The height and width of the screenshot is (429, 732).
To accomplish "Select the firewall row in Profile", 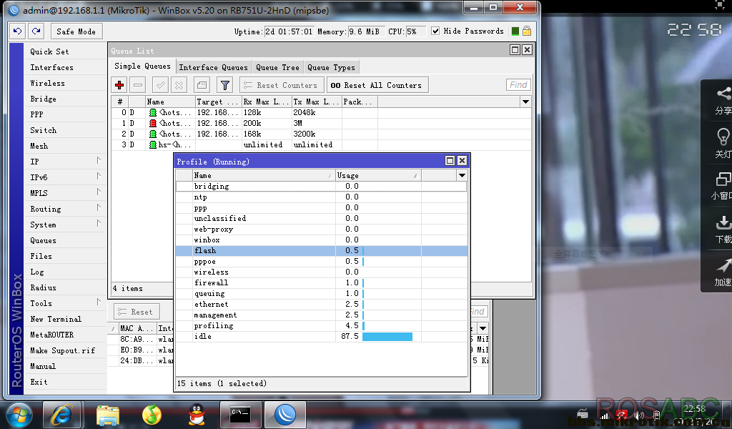I will click(322, 283).
